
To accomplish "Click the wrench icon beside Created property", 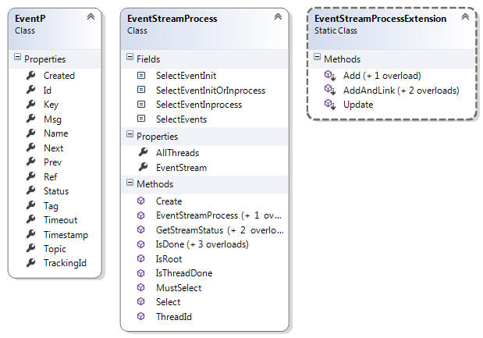I will tap(30, 75).
